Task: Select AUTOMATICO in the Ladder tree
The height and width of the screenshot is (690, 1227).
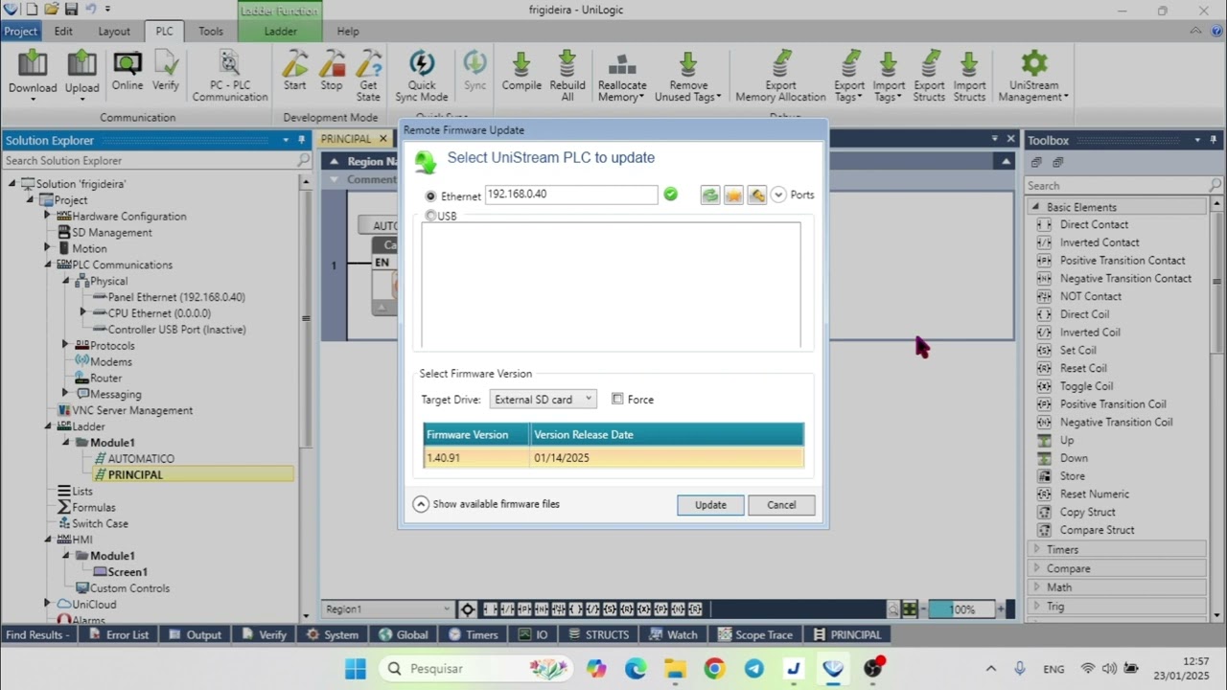Action: click(141, 458)
